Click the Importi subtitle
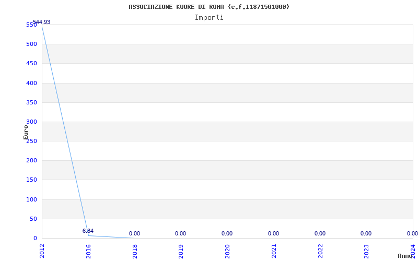The height and width of the screenshot is (261, 418). [x=209, y=18]
